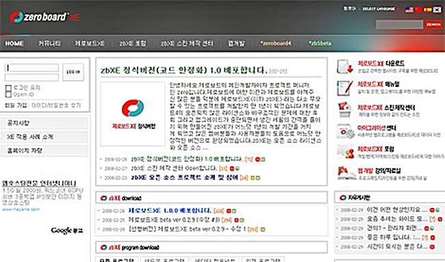Click the LOGIN button
The height and width of the screenshot is (262, 445).
tap(73, 72)
